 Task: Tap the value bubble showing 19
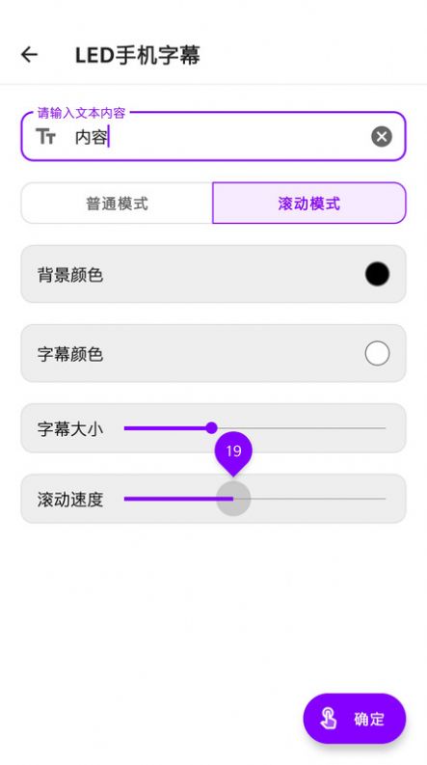[x=233, y=451]
